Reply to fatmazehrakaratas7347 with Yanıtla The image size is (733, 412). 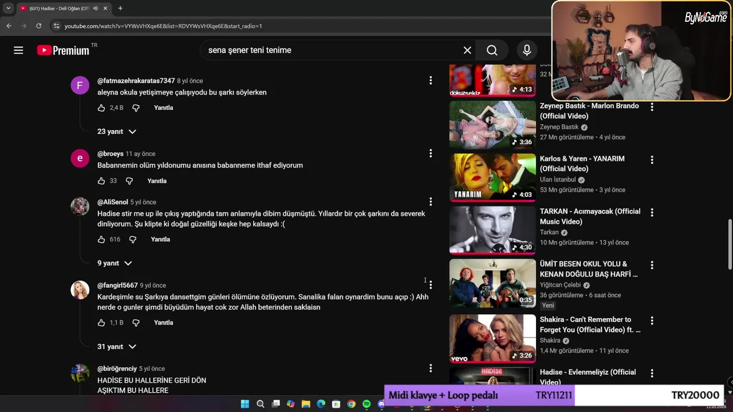(x=163, y=108)
